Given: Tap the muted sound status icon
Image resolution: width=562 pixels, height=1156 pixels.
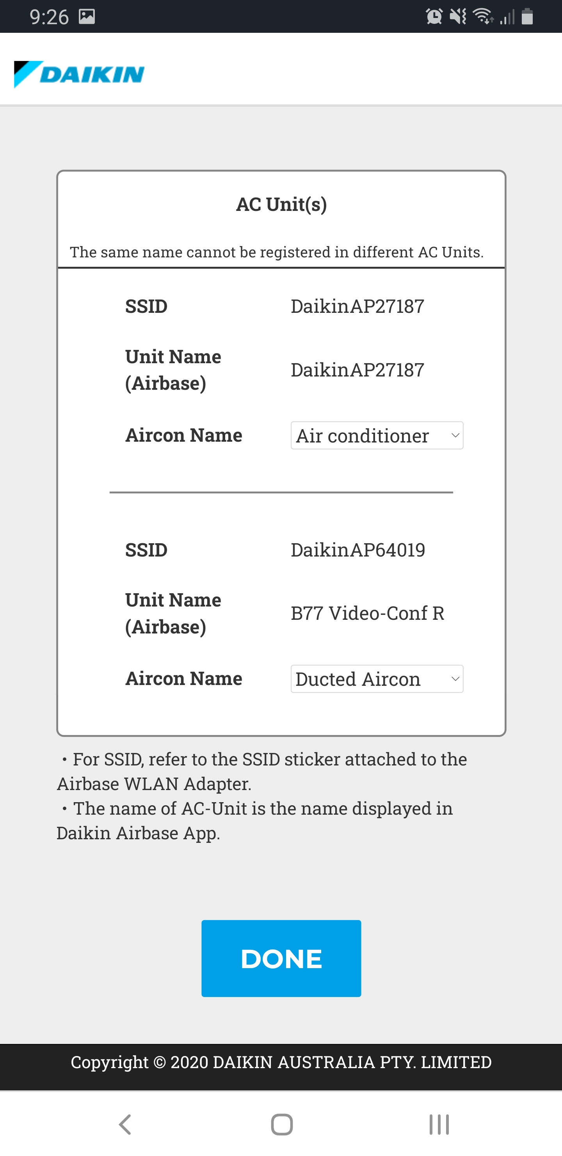Looking at the screenshot, I should (458, 17).
